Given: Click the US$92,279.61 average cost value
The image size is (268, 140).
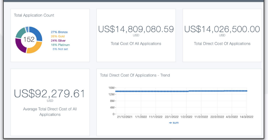Looking at the screenshot, I should 50,94.
